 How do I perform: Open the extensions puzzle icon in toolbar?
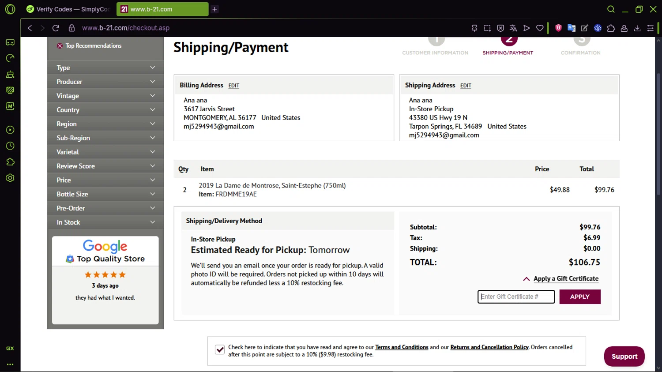point(611,28)
